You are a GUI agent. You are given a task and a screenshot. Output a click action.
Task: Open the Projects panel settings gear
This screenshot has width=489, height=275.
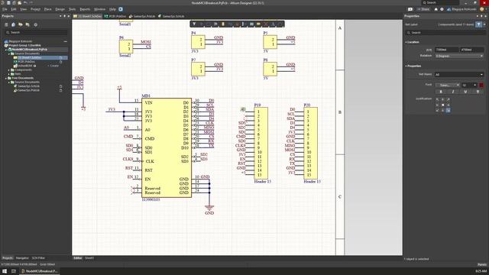(36, 24)
